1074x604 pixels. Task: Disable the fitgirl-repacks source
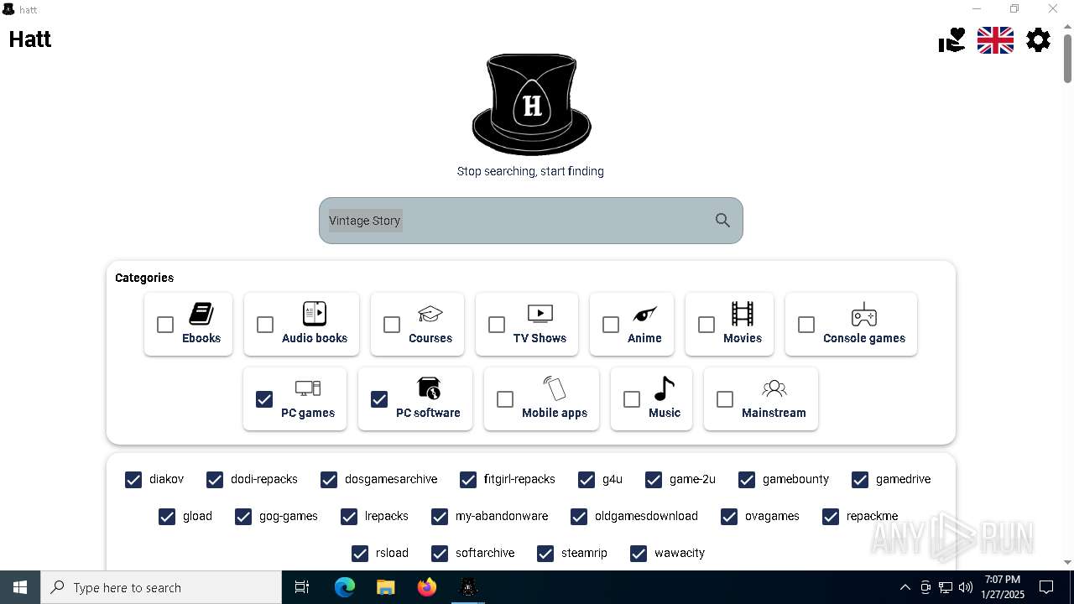point(468,479)
